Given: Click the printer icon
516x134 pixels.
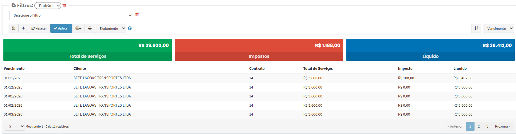Looking at the screenshot, I should (x=90, y=28).
